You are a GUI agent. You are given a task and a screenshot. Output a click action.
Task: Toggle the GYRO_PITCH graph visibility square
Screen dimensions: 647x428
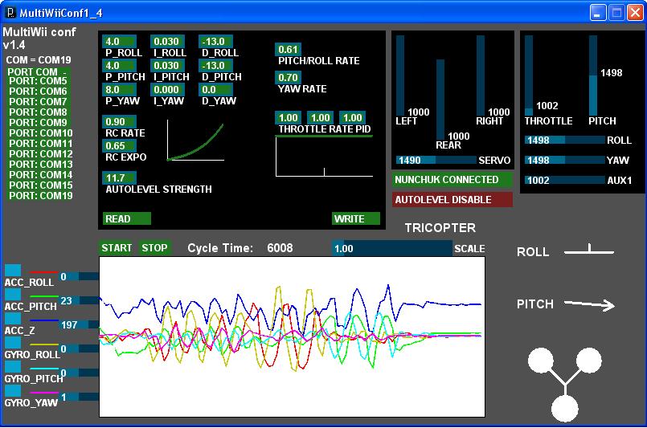click(x=13, y=366)
